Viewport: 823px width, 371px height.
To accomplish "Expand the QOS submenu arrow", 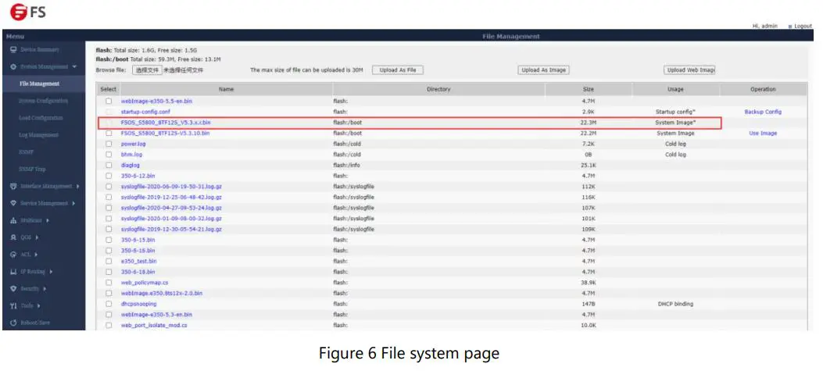I will (x=38, y=237).
